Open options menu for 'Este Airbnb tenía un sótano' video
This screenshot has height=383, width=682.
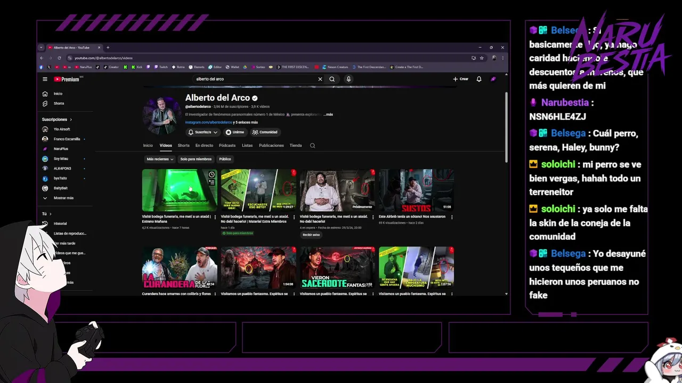(452, 217)
